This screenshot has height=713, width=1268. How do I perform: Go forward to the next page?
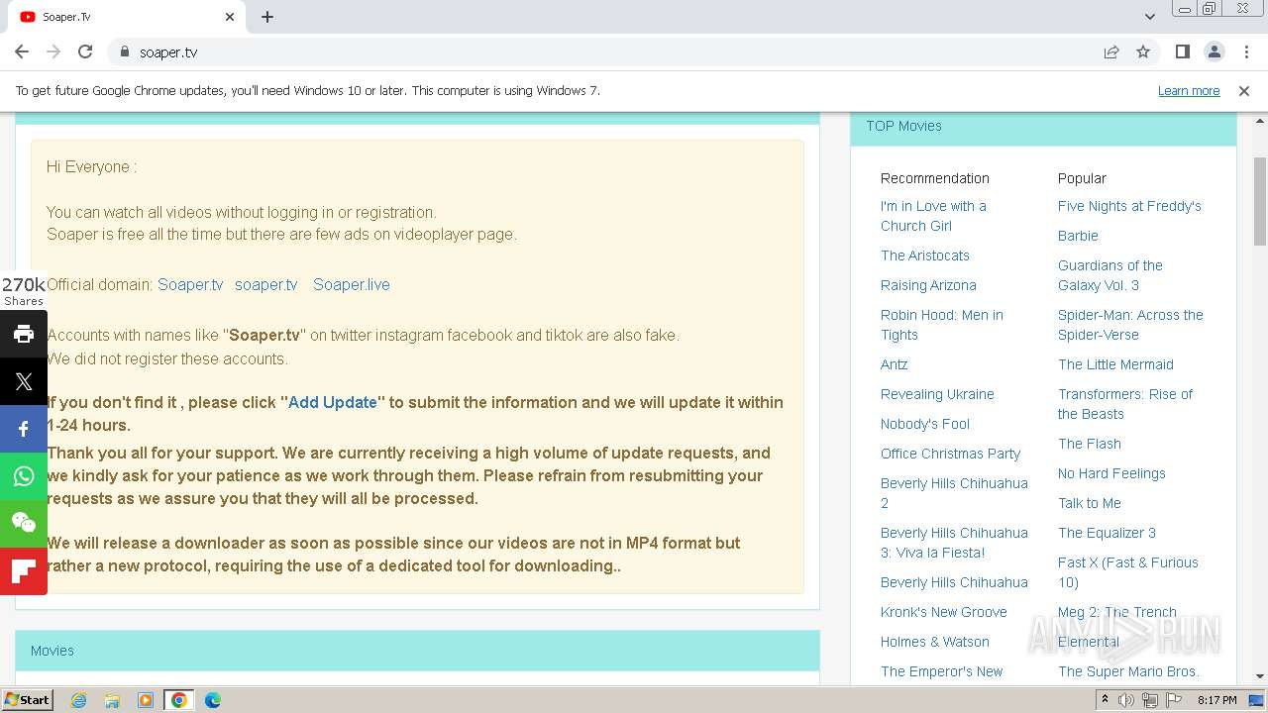click(x=53, y=51)
